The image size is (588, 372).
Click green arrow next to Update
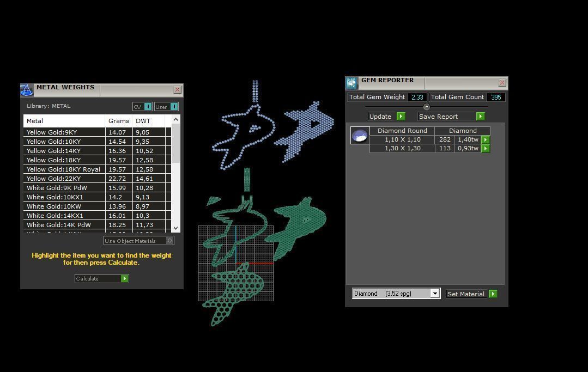pyautogui.click(x=401, y=117)
